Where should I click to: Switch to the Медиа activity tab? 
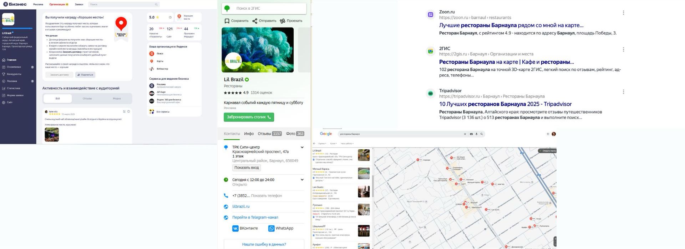click(x=117, y=99)
